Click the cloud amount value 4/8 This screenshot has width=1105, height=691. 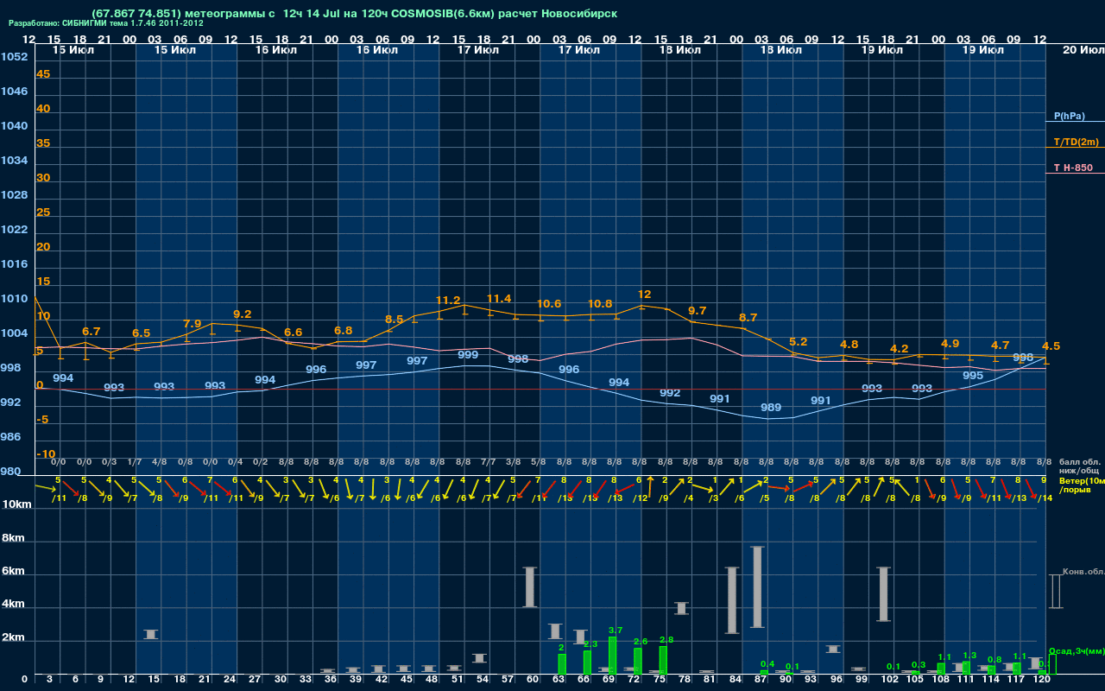(160, 462)
